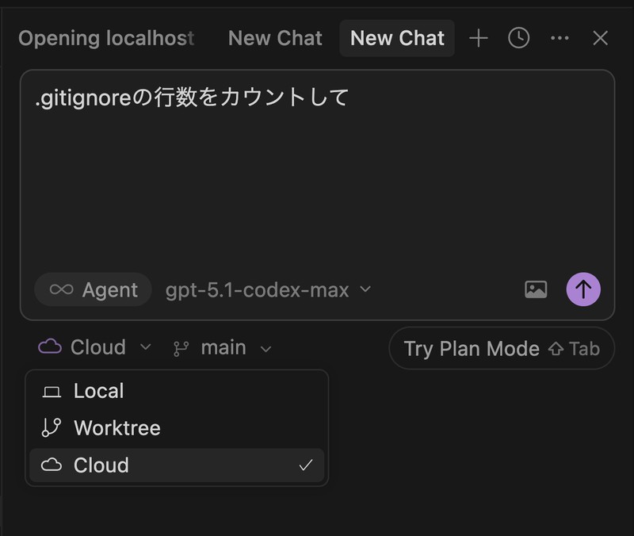The height and width of the screenshot is (536, 634).
Task: Send the message with the arrow button
Action: point(582,289)
